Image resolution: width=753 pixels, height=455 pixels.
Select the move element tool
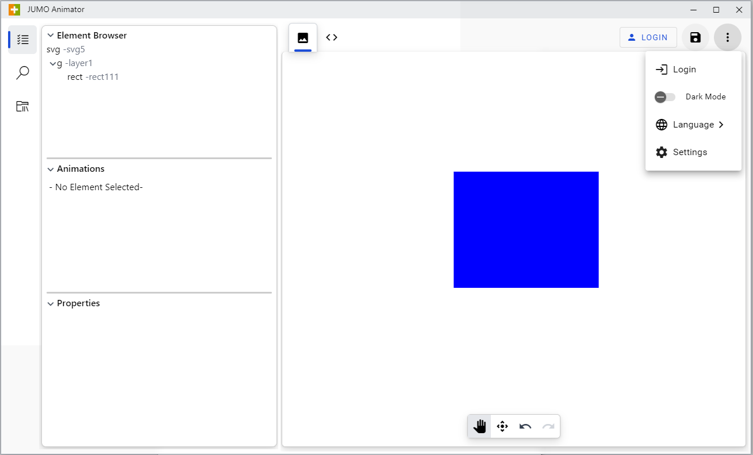coord(502,426)
